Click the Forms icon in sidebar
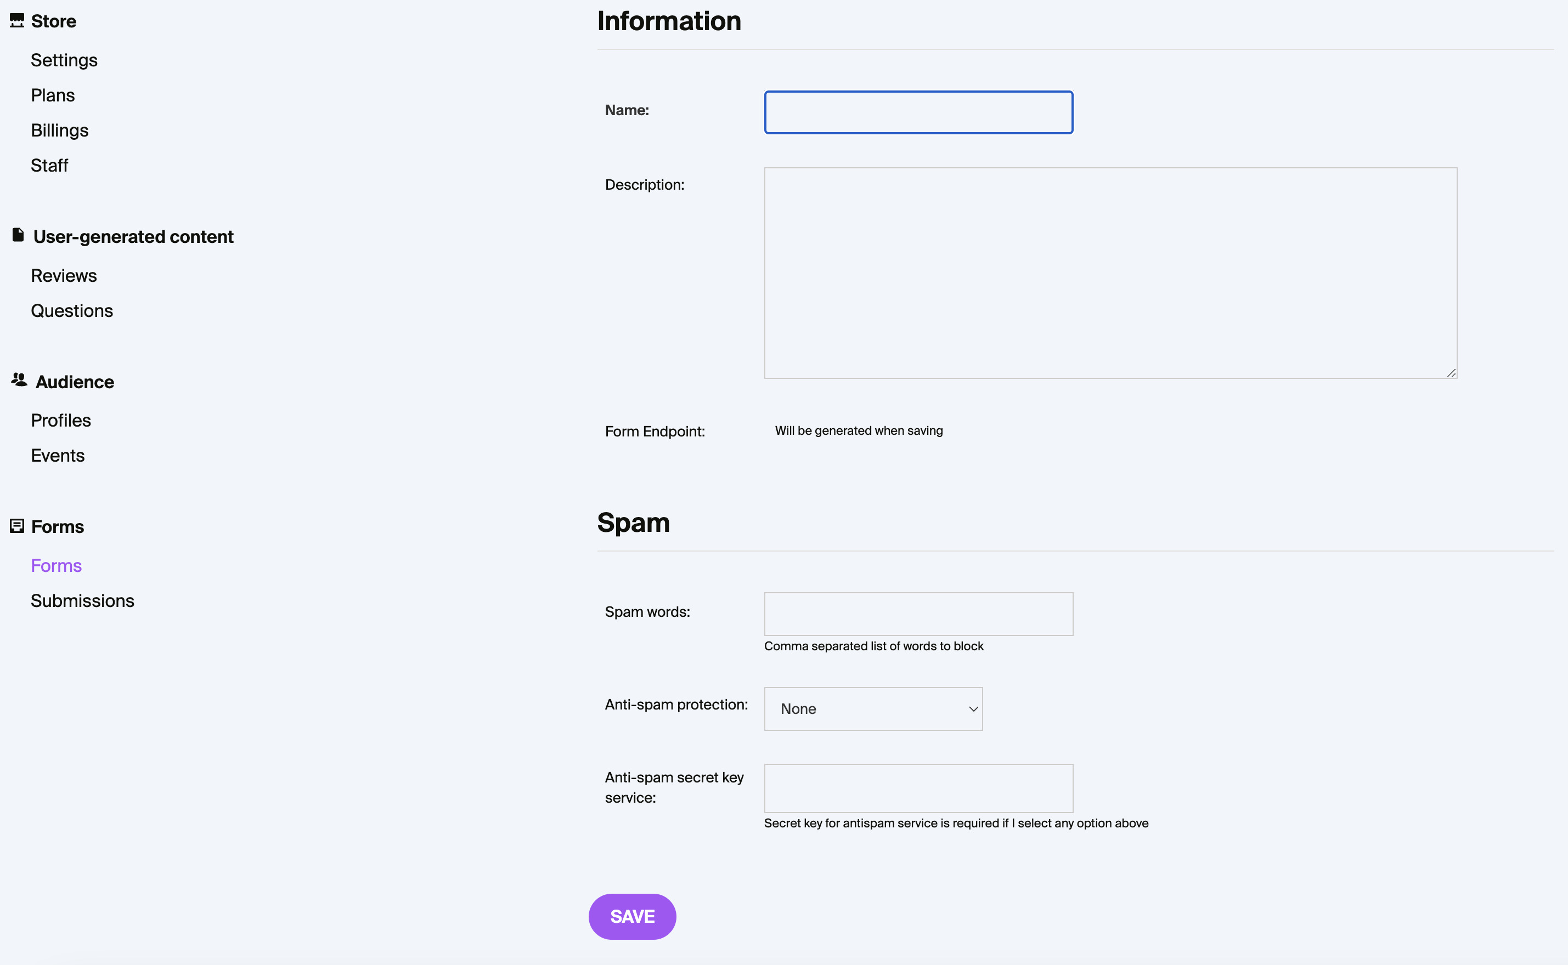Screen dimensions: 1568x965 [x=16, y=525]
